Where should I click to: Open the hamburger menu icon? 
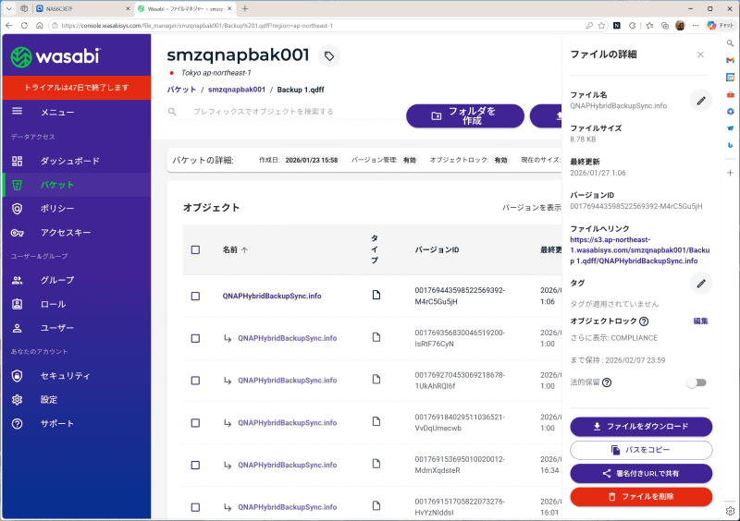click(17, 111)
